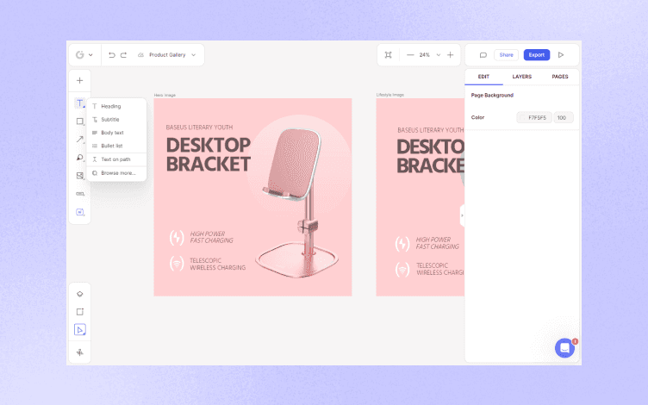Image resolution: width=648 pixels, height=405 pixels.
Task: Click the Page Background section title
Action: (x=492, y=96)
